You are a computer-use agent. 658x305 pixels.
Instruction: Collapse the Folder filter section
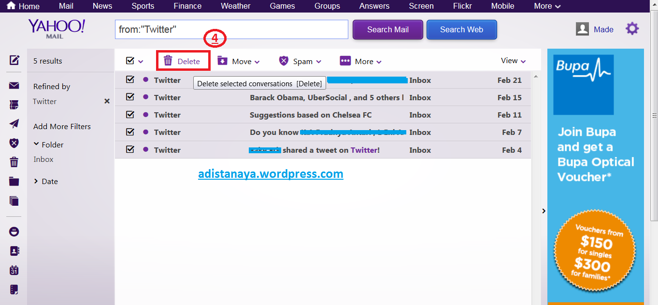(48, 145)
